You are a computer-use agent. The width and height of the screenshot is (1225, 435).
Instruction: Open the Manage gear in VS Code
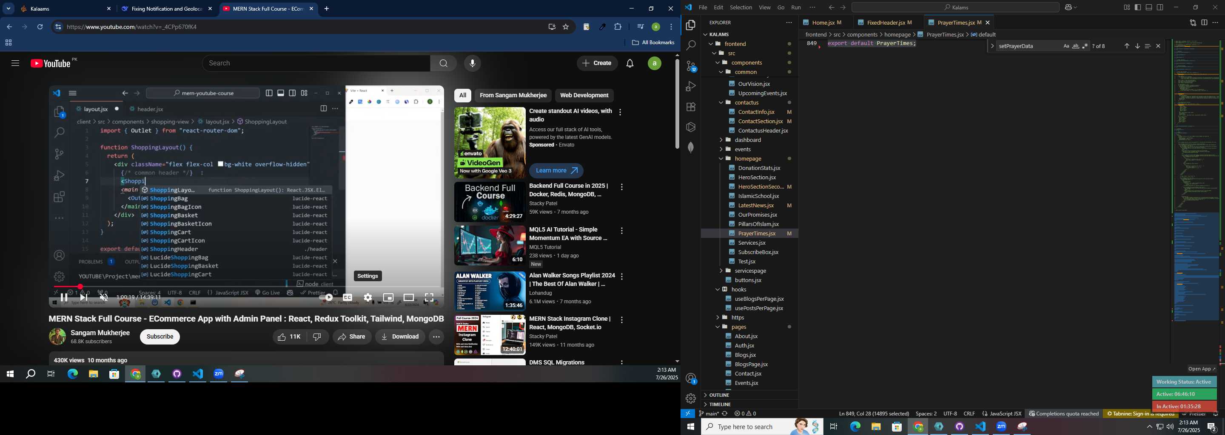coord(690,398)
